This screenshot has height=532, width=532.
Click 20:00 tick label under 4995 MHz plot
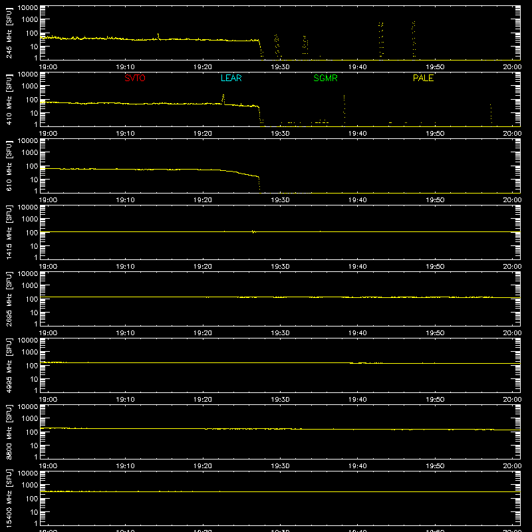[512, 400]
